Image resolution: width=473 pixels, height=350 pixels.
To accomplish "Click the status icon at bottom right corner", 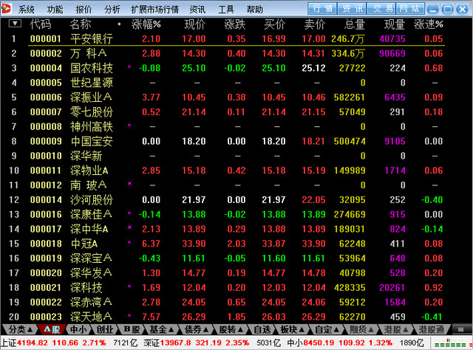I will click(452, 343).
